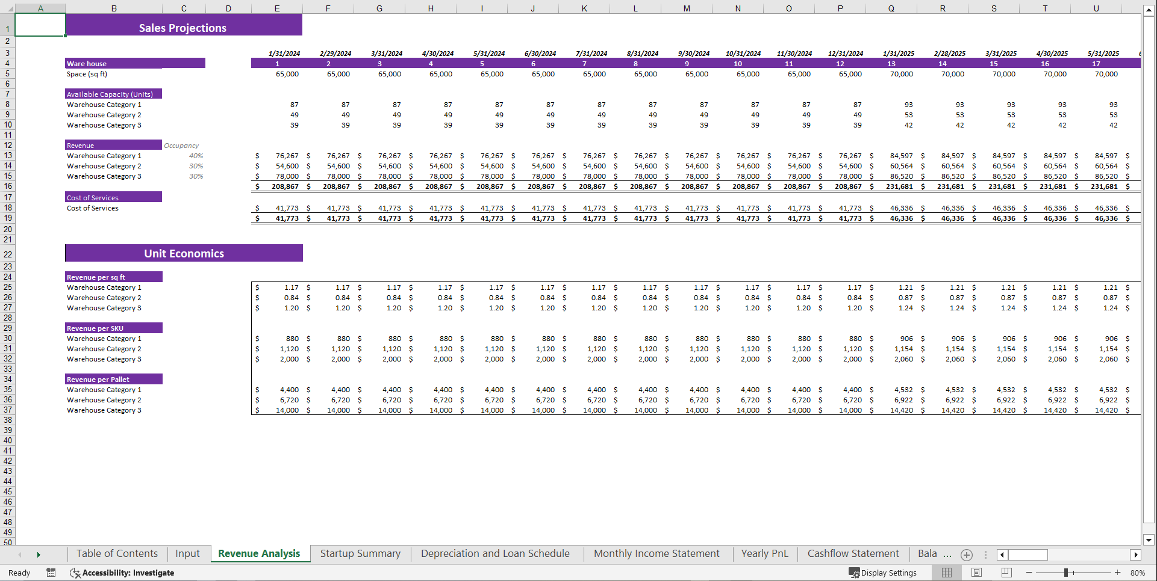Select column header E
This screenshot has width=1157, height=581.
[x=276, y=8]
